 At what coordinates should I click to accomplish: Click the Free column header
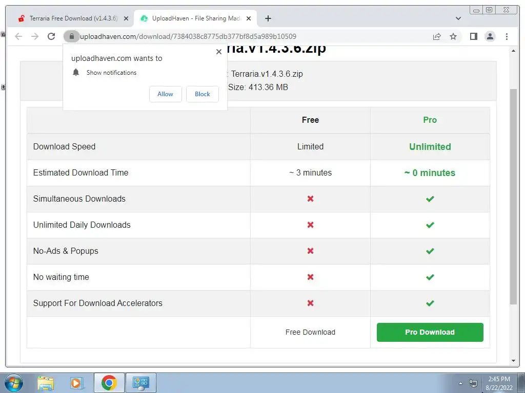pos(310,120)
